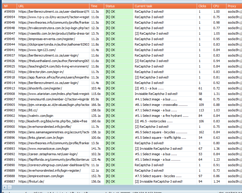Click the [R] OK status in row #59948
242x193 pixels.
[110, 28]
